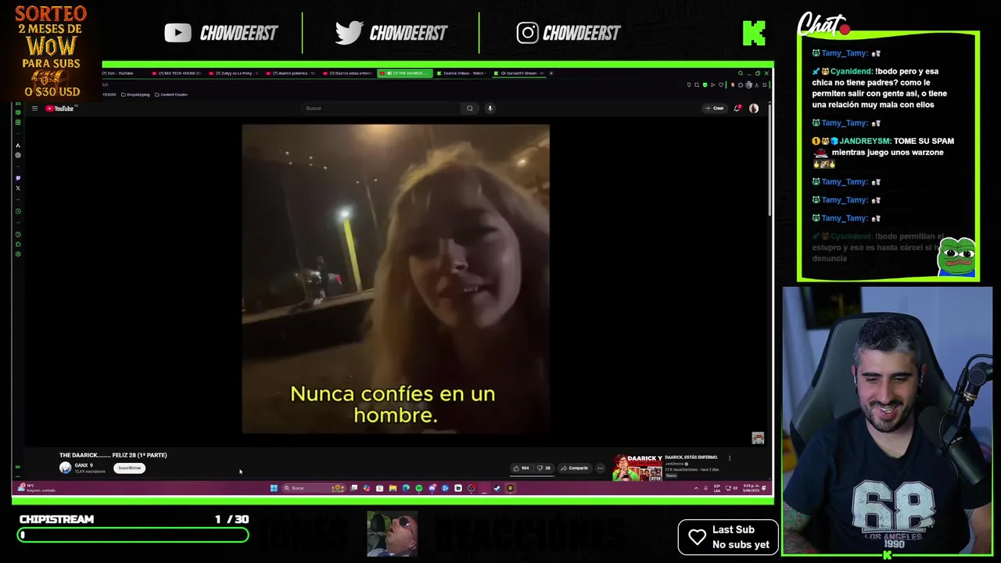The width and height of the screenshot is (1001, 563).
Task: Click the browser vertical scrollbar
Action: [x=770, y=160]
